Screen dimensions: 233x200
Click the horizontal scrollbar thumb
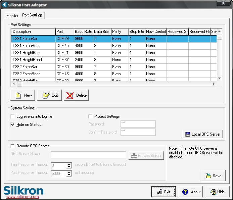[x=19, y=84]
